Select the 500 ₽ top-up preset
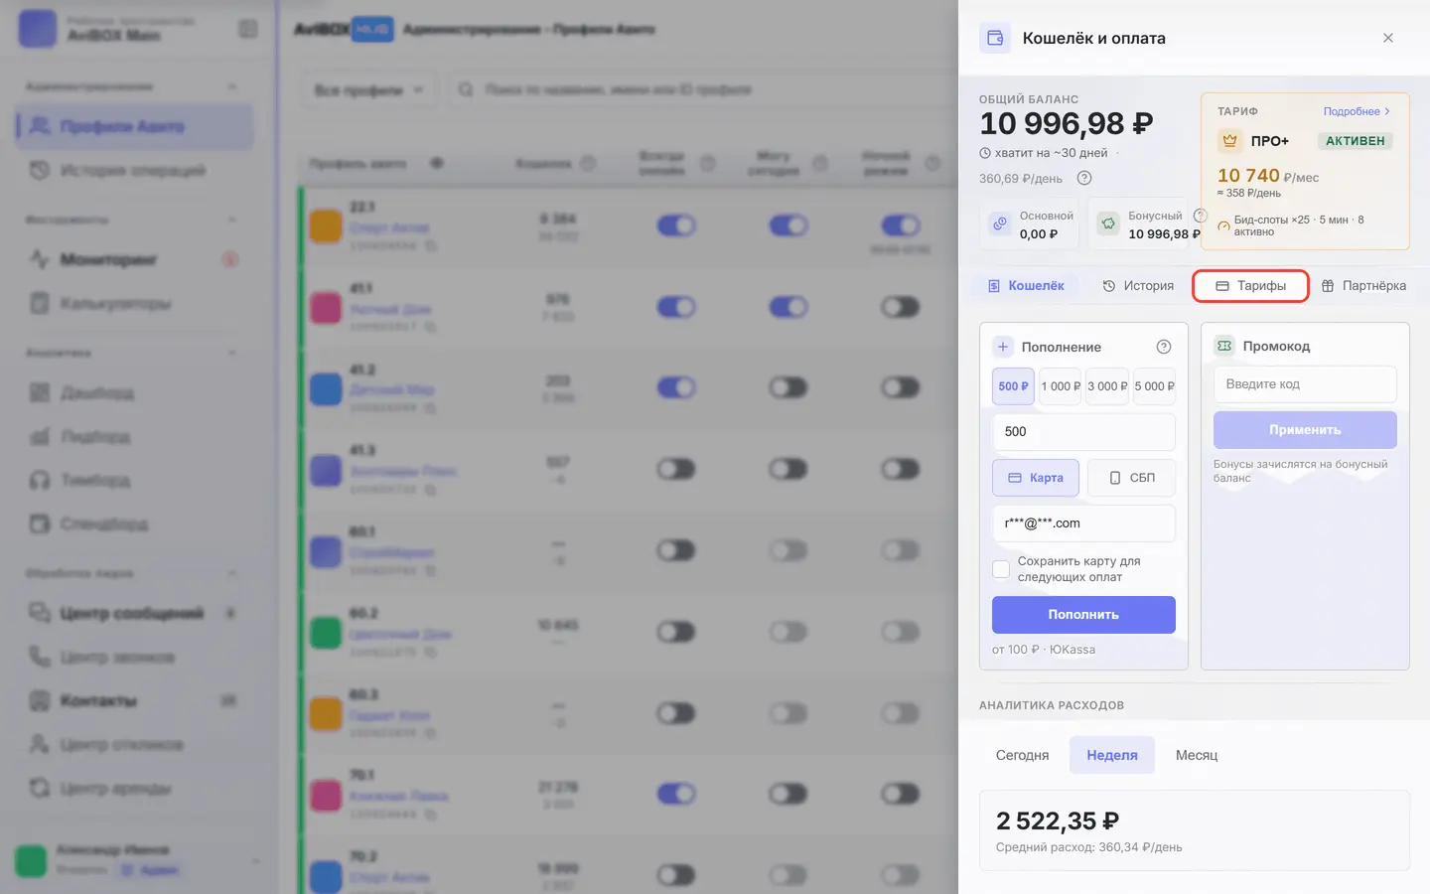Image resolution: width=1430 pixels, height=894 pixels. (x=1013, y=386)
